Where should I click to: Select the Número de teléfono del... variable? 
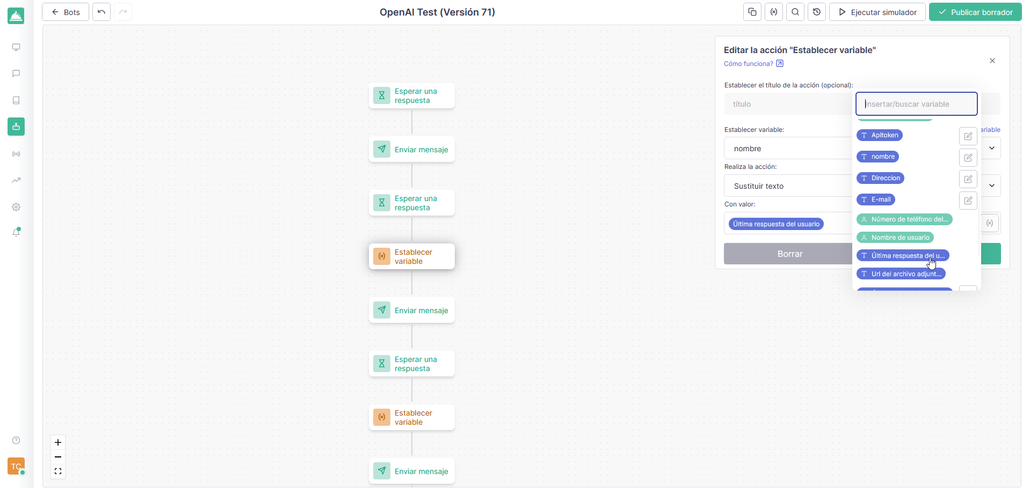pyautogui.click(x=904, y=219)
